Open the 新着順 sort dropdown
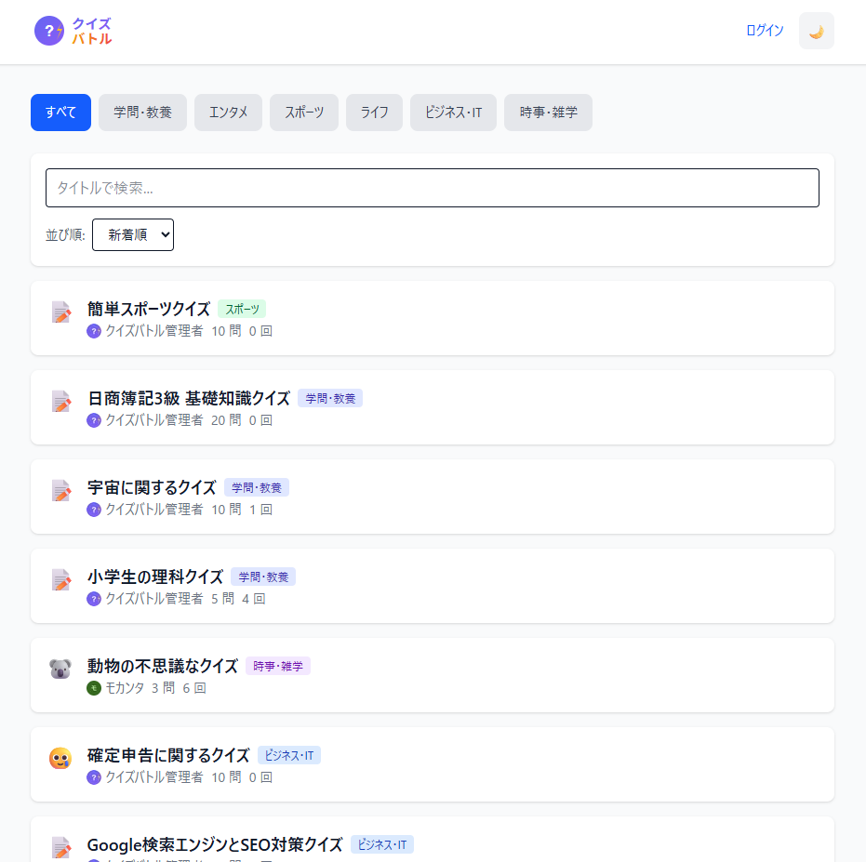Screen dimensions: 866x862 pyautogui.click(x=132, y=235)
